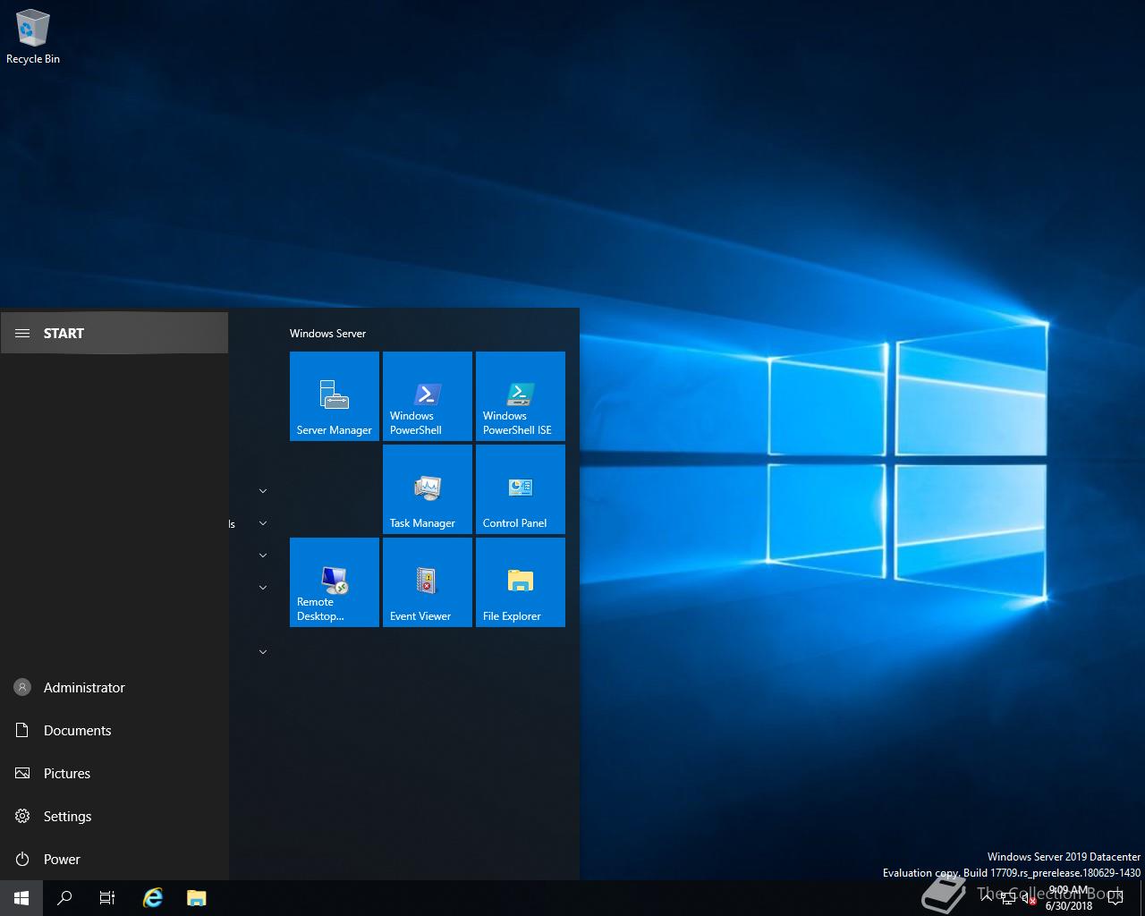
Task: Open the Control Panel tile
Action: 521,489
